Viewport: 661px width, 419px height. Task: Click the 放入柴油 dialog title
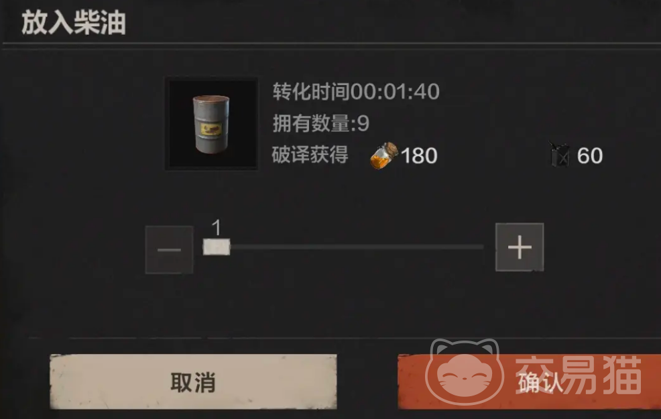(x=74, y=22)
